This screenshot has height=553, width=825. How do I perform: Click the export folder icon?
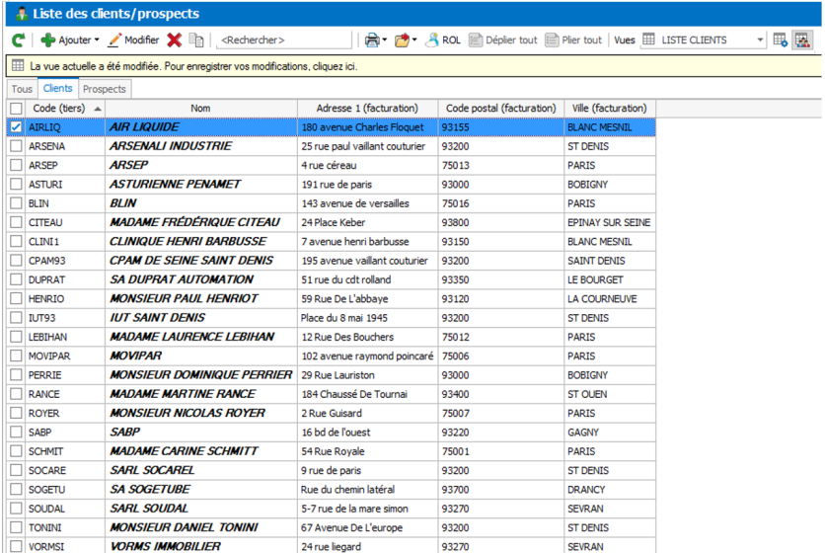pos(402,40)
